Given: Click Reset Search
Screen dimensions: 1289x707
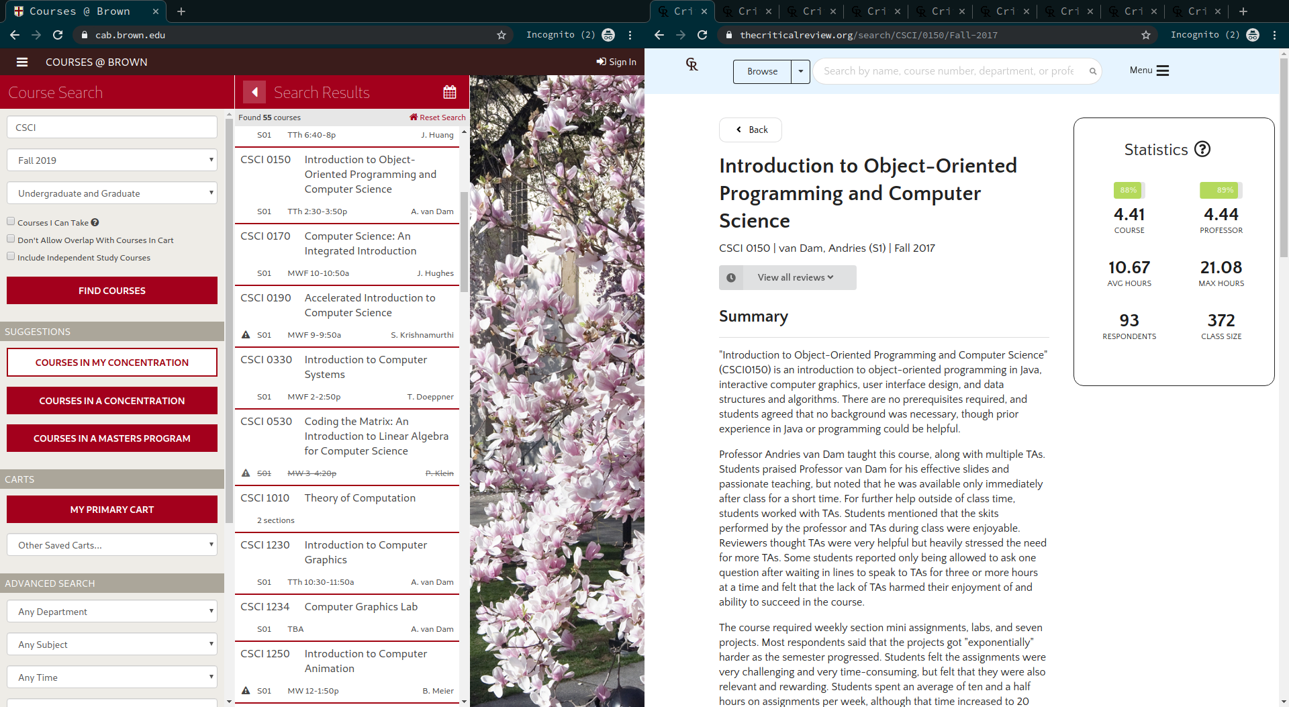Looking at the screenshot, I should pos(438,117).
